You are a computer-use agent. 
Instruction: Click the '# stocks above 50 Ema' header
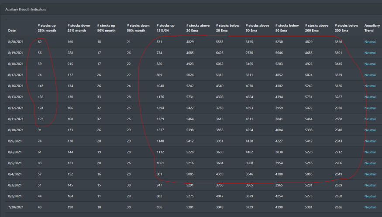click(257, 28)
